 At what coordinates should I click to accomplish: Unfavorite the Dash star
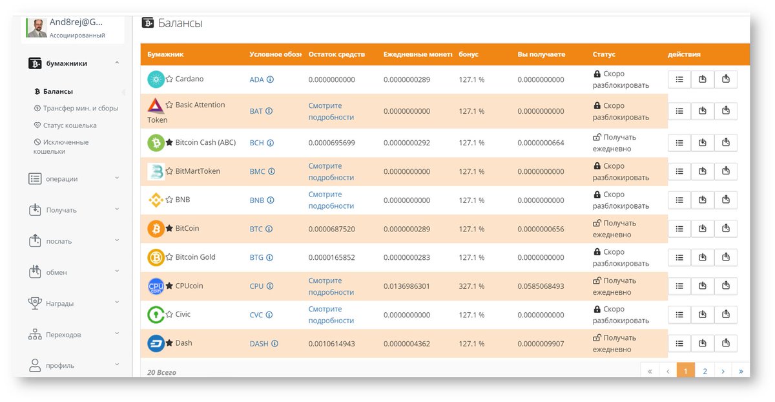point(169,343)
